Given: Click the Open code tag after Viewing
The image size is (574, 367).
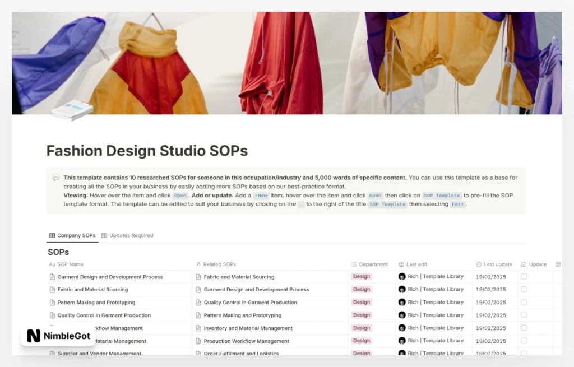Looking at the screenshot, I should [x=180, y=196].
